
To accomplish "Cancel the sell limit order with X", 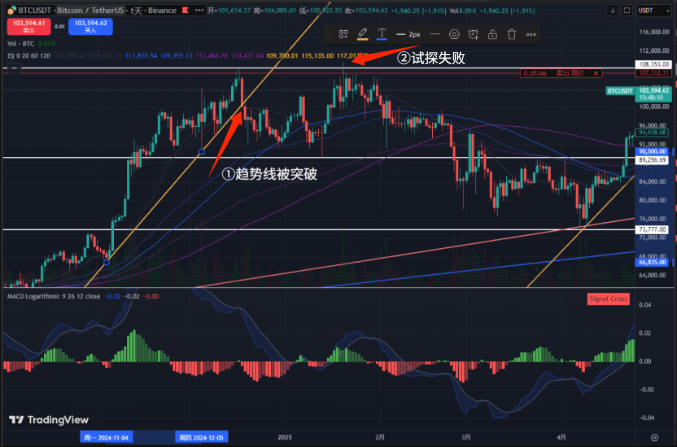I will [596, 73].
